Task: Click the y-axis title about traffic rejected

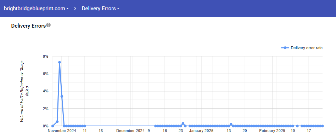Action: click(x=25, y=91)
